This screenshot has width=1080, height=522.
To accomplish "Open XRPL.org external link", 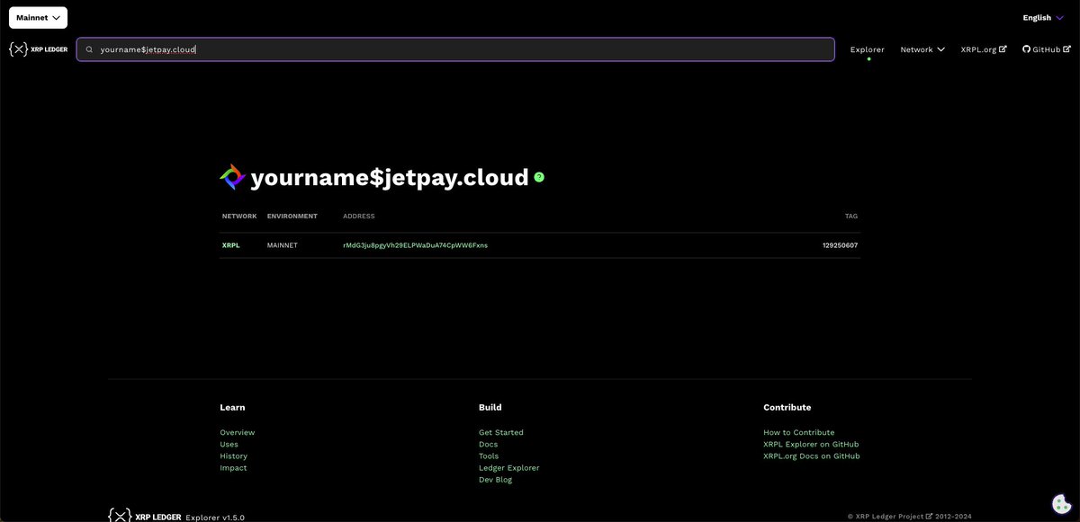I will 984,49.
